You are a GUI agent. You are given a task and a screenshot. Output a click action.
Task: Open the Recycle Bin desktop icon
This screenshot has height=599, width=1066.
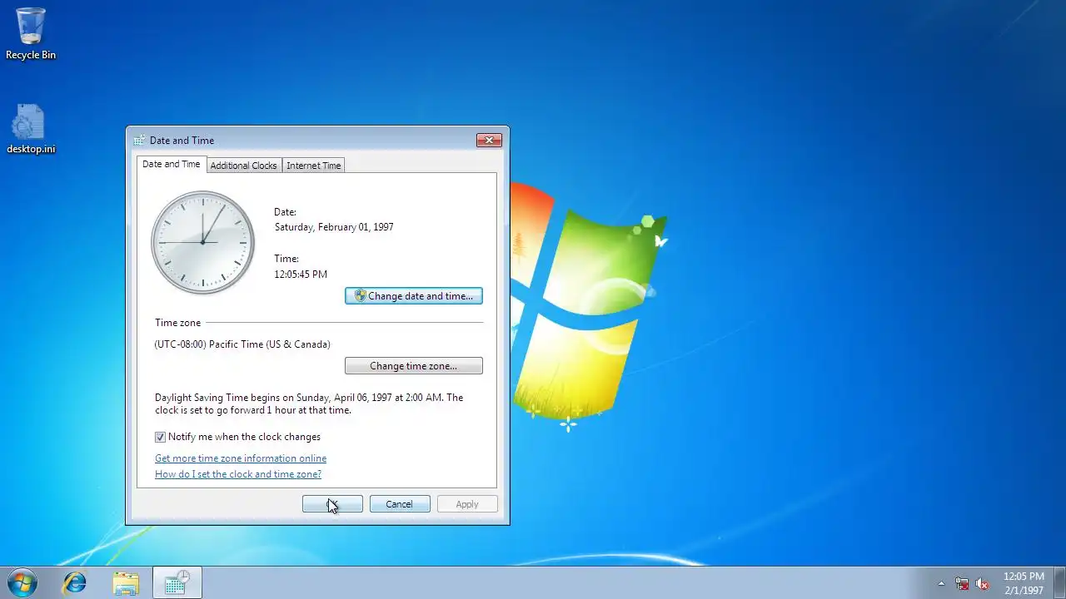click(x=31, y=34)
